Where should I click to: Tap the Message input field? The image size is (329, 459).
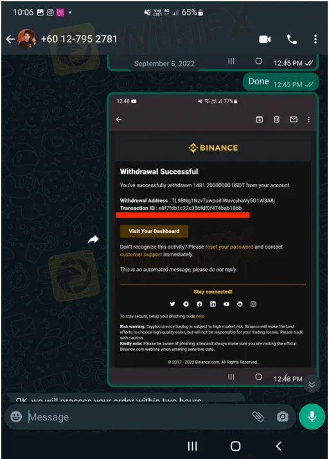(138, 417)
